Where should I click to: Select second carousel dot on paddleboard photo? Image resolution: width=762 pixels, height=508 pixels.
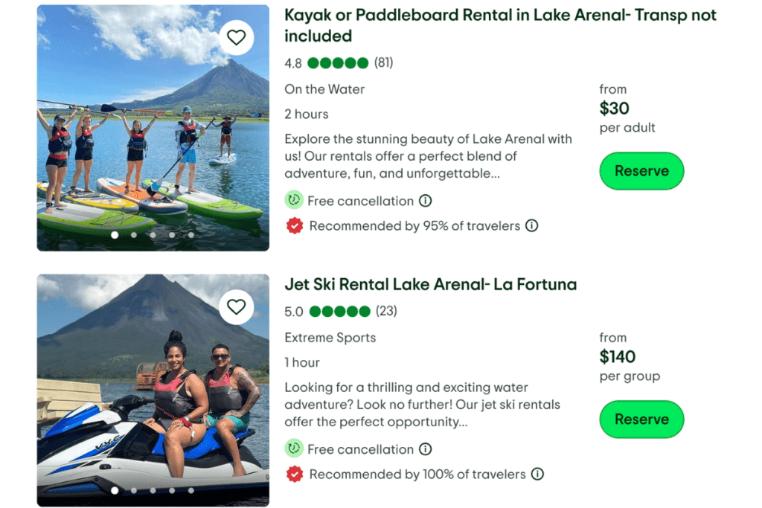tap(134, 235)
